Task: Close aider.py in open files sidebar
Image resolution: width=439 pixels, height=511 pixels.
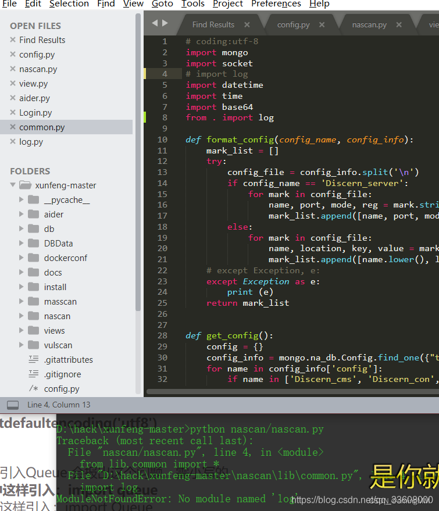Action: pos(13,98)
